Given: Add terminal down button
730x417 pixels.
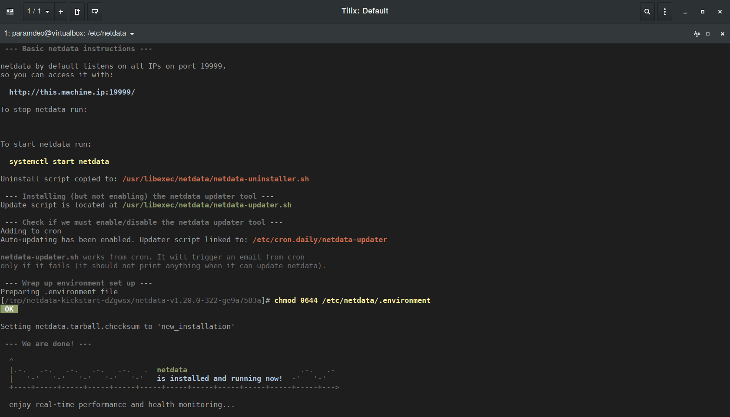Looking at the screenshot, I should point(95,12).
